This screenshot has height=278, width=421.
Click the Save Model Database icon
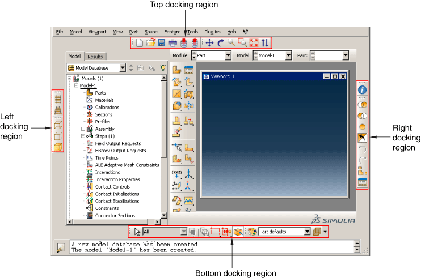[x=161, y=42]
